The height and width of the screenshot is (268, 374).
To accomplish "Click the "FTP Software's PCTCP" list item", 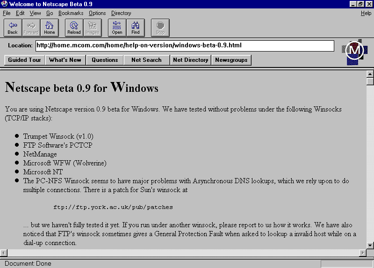I will click(58, 145).
